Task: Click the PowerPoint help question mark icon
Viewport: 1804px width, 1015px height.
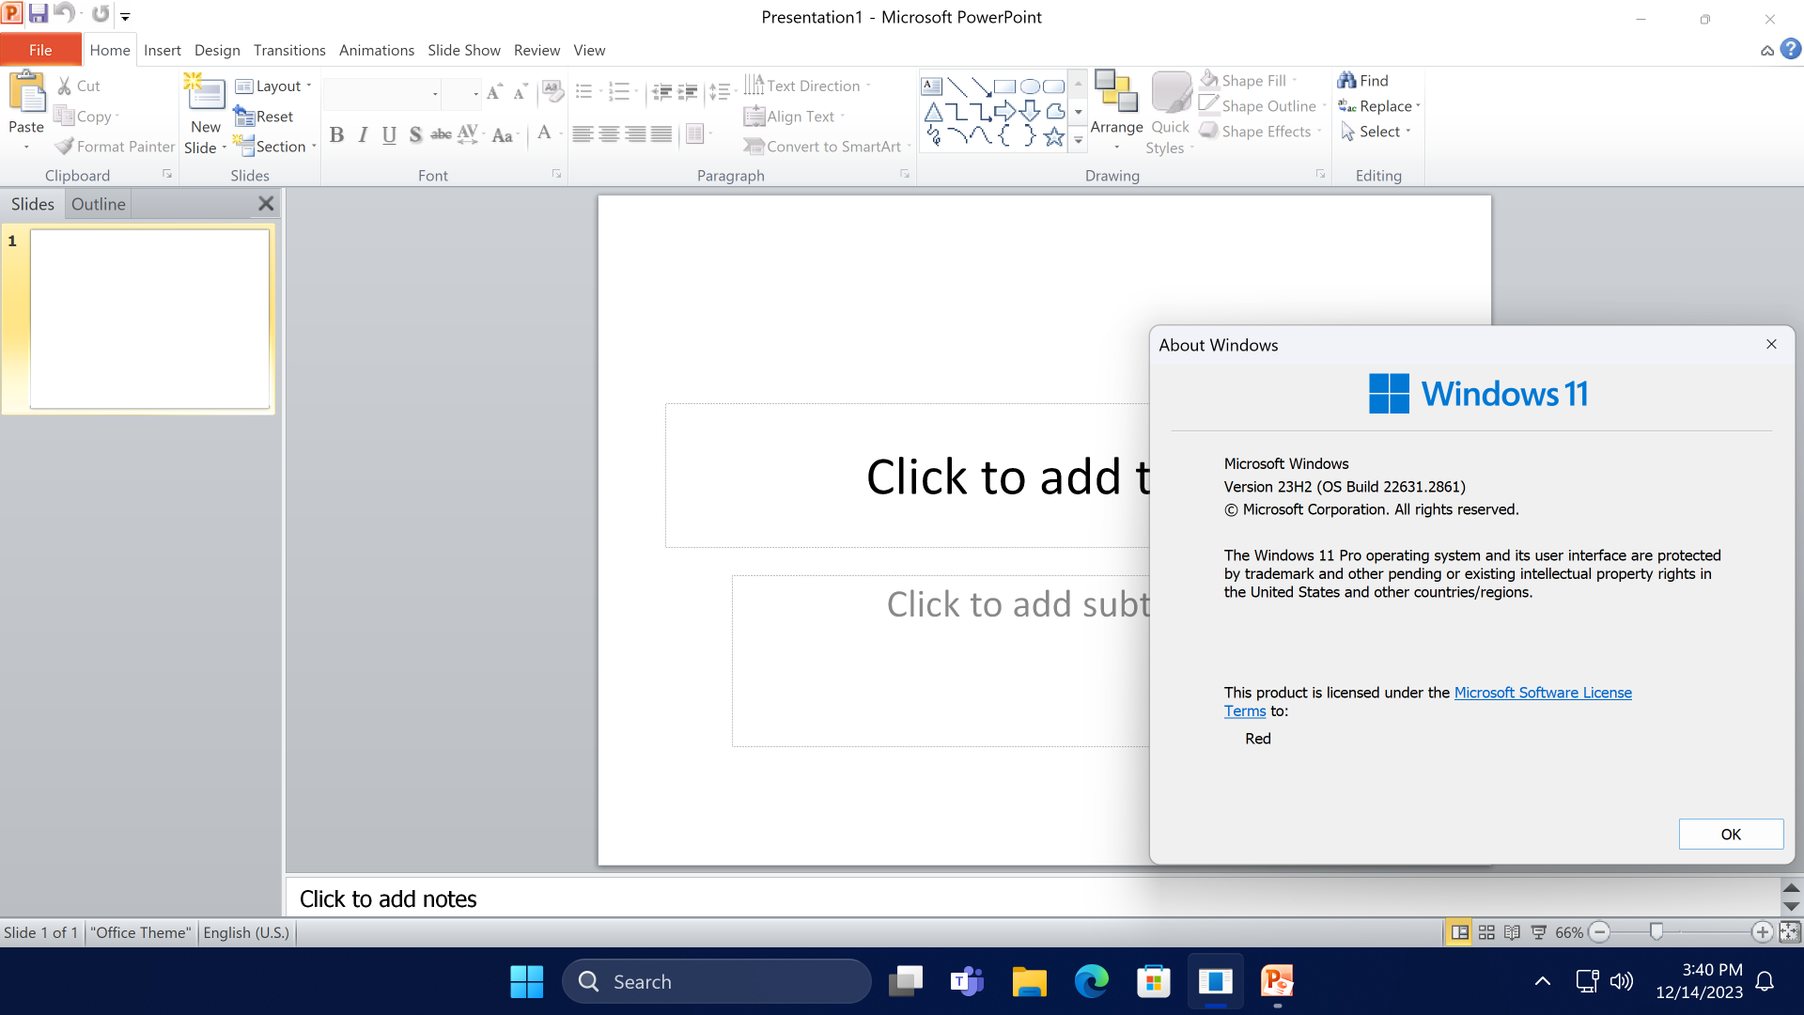Action: coord(1791,50)
